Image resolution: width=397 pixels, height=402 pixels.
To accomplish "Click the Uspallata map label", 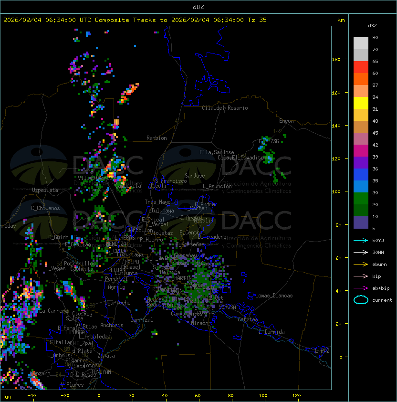I will [45, 190].
